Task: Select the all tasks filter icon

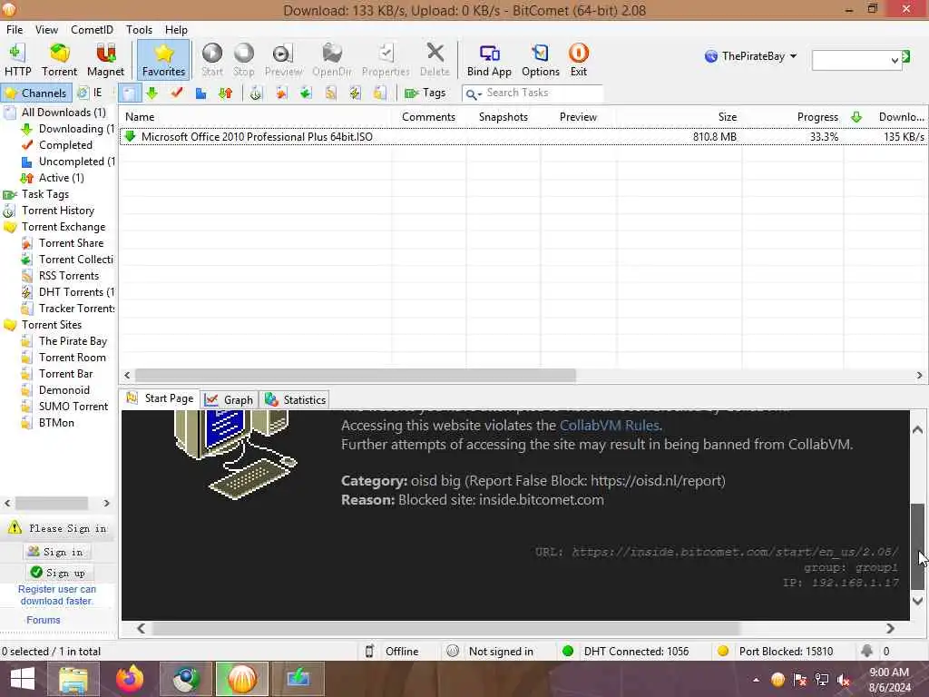Action: (x=129, y=93)
